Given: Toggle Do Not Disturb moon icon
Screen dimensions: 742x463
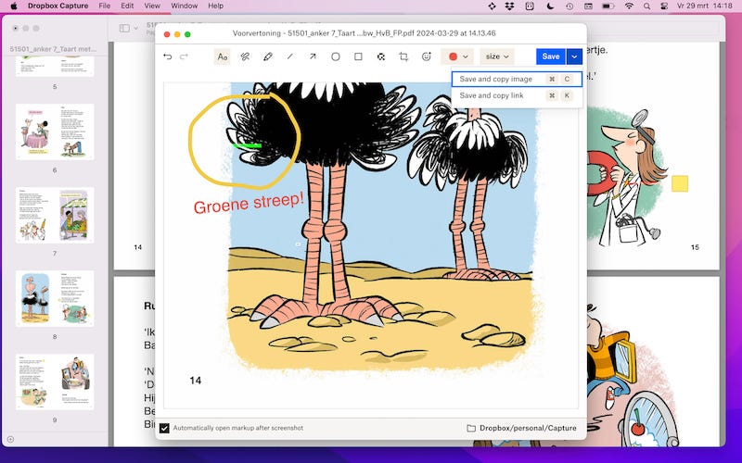Looking at the screenshot, I should 550,6.
